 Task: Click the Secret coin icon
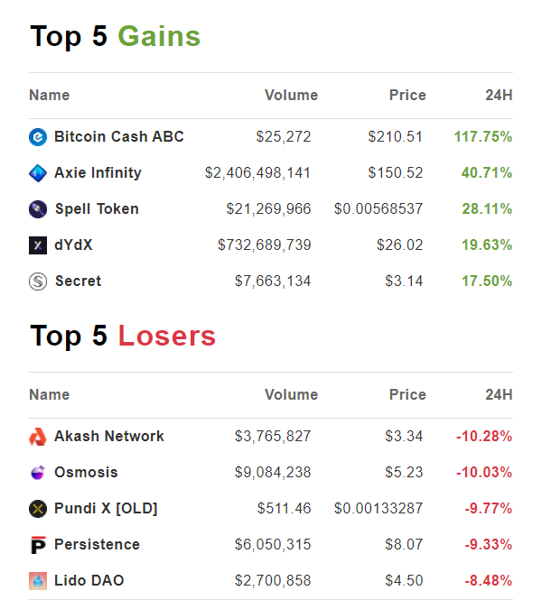click(38, 282)
